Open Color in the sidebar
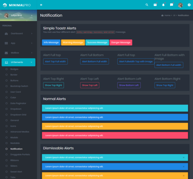Viewport: 193px width, 179px height. pos(13,98)
